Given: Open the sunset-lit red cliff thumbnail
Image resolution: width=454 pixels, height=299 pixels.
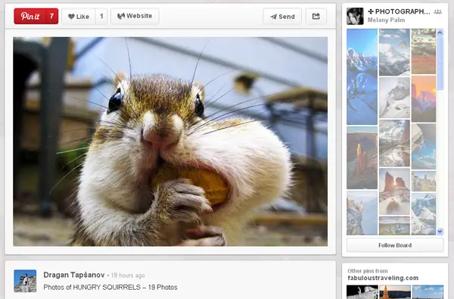Looking at the screenshot, I should point(424,99).
